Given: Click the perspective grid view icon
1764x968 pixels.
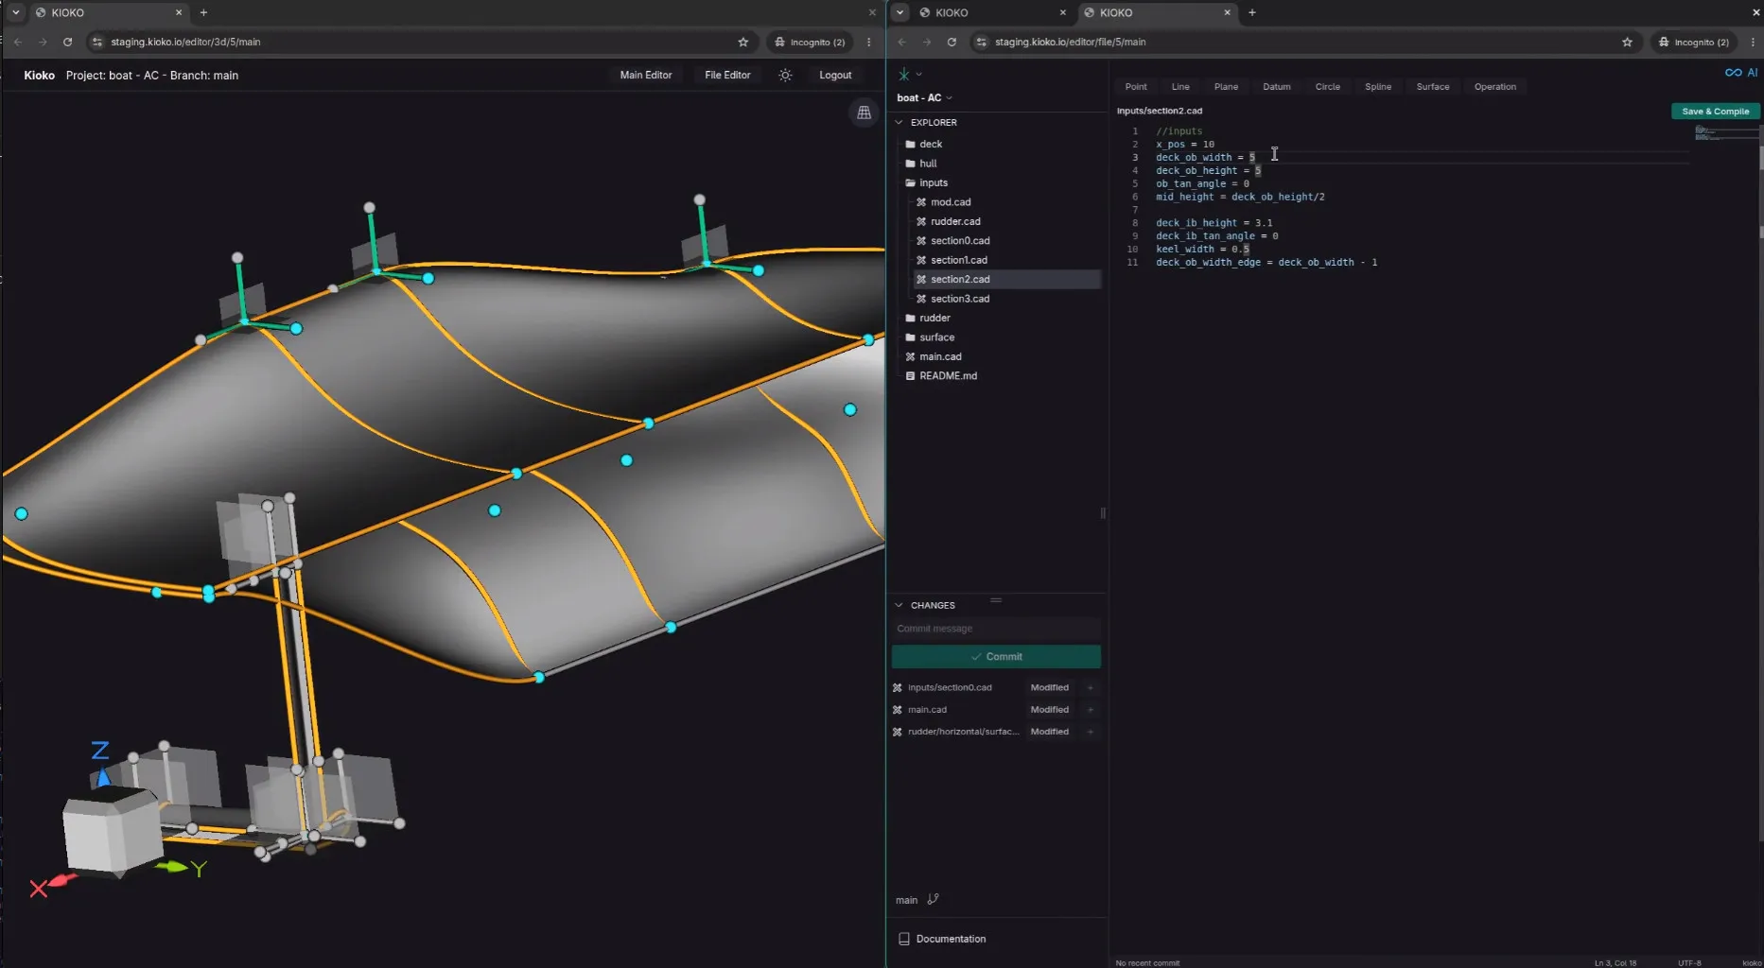Looking at the screenshot, I should click(864, 112).
